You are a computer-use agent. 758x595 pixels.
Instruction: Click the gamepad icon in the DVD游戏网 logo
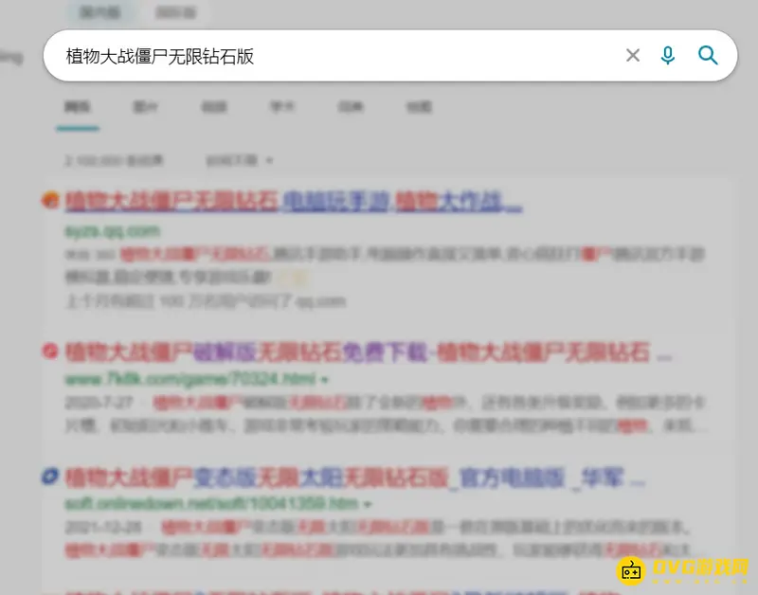point(630,569)
